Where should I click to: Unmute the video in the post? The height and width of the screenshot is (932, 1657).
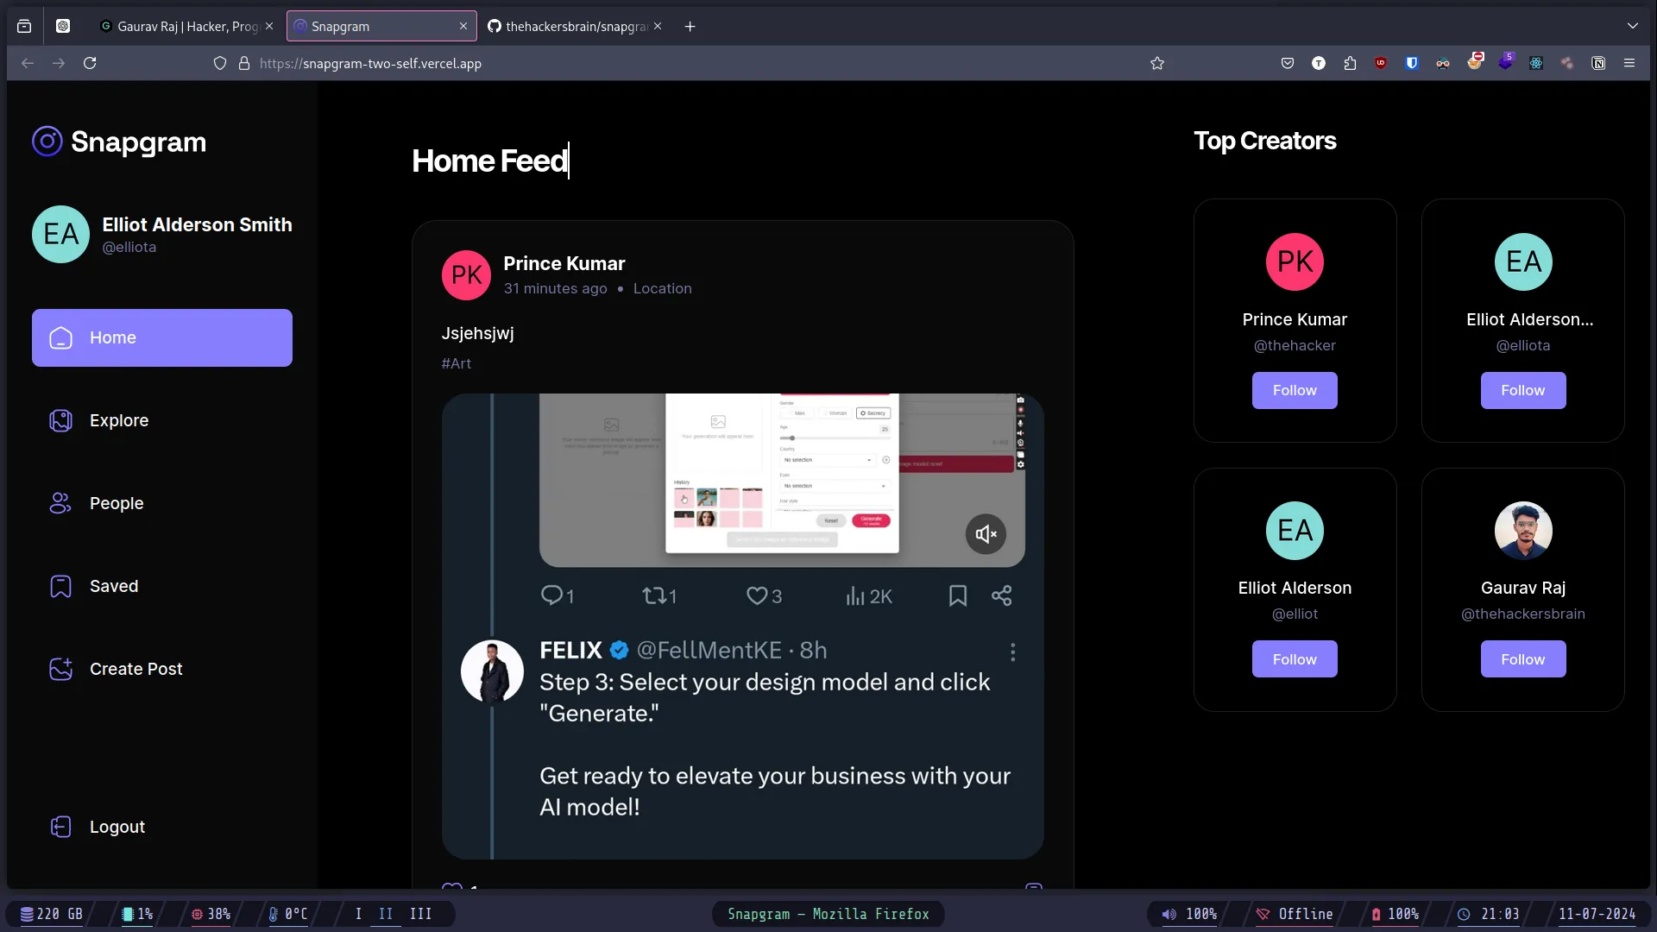tap(986, 534)
